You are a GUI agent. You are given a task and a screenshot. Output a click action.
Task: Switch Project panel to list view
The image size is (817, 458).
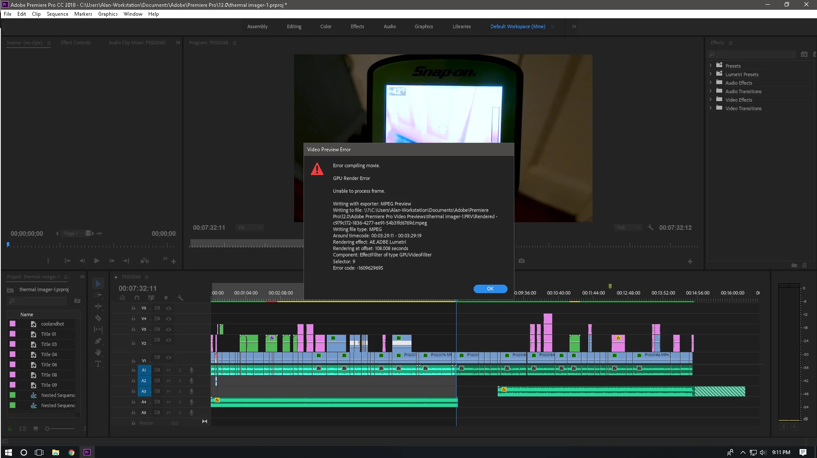point(23,429)
